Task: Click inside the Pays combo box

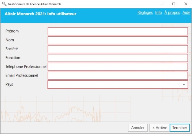Action: 114,85
